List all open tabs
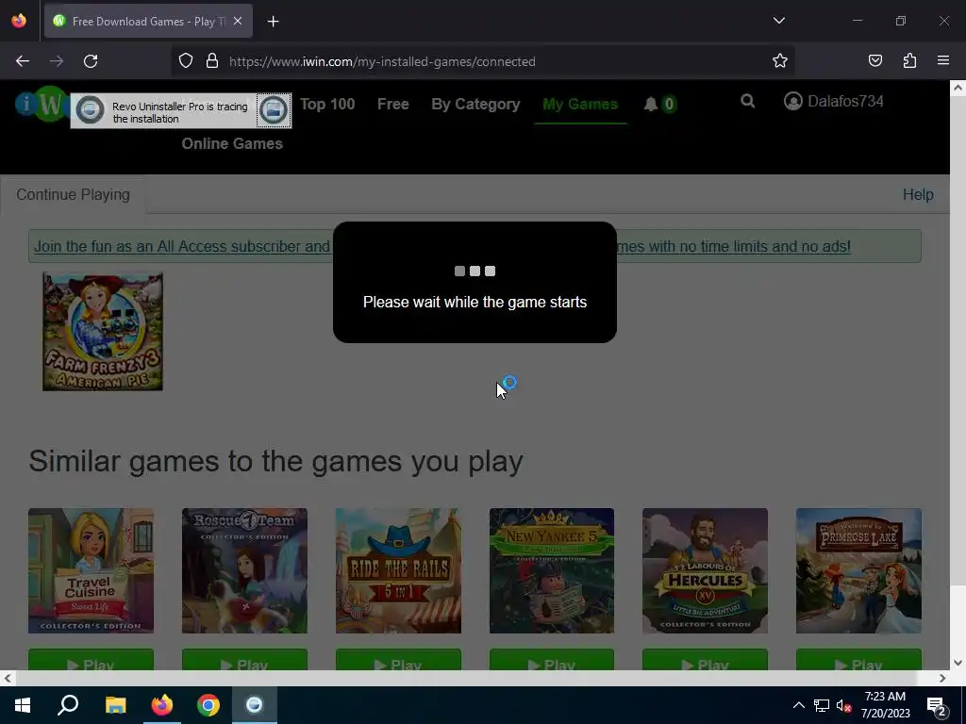 (x=778, y=21)
